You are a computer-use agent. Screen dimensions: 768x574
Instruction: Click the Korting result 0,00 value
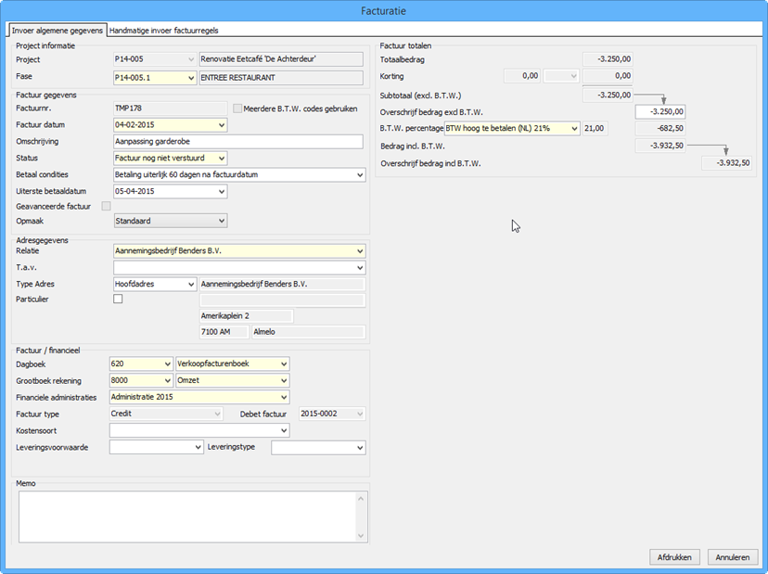[608, 76]
